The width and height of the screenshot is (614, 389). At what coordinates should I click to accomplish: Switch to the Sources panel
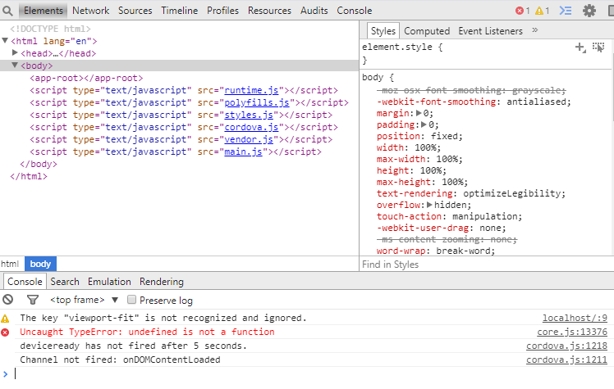[x=135, y=11]
